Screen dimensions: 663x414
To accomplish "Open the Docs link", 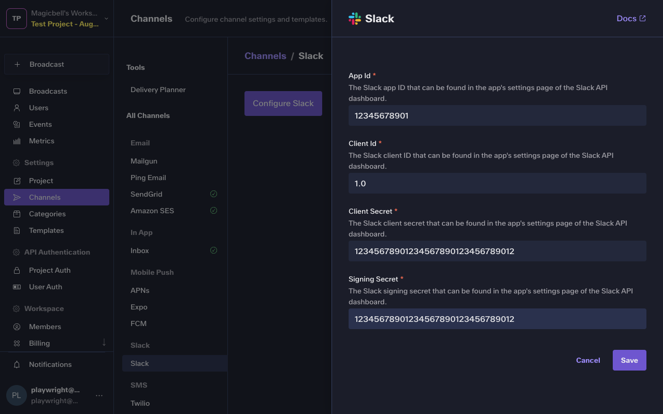I will pyautogui.click(x=631, y=19).
